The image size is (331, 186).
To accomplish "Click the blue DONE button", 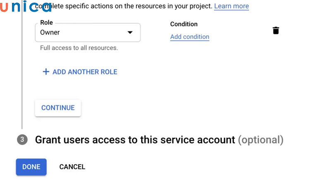I will [31, 167].
